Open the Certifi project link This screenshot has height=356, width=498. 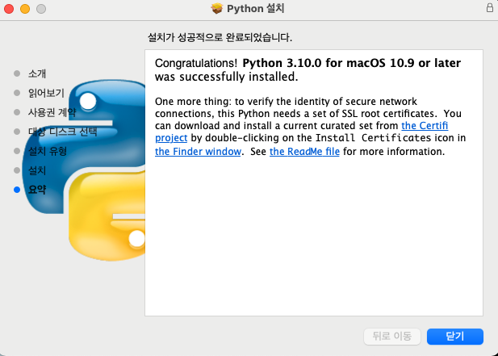pyautogui.click(x=425, y=126)
